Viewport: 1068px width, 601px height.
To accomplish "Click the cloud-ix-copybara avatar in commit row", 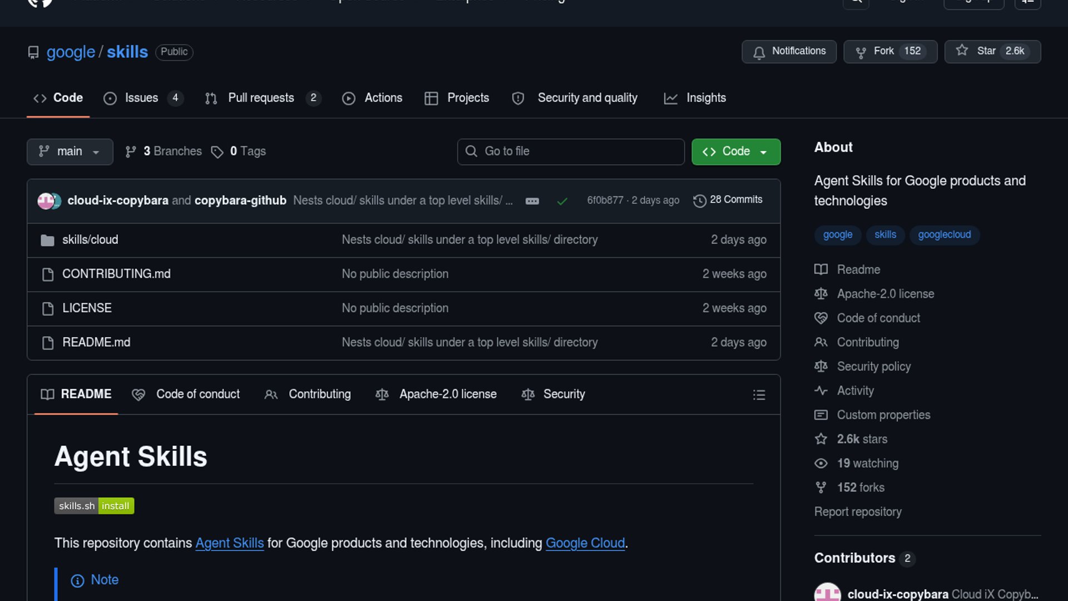I will point(45,200).
